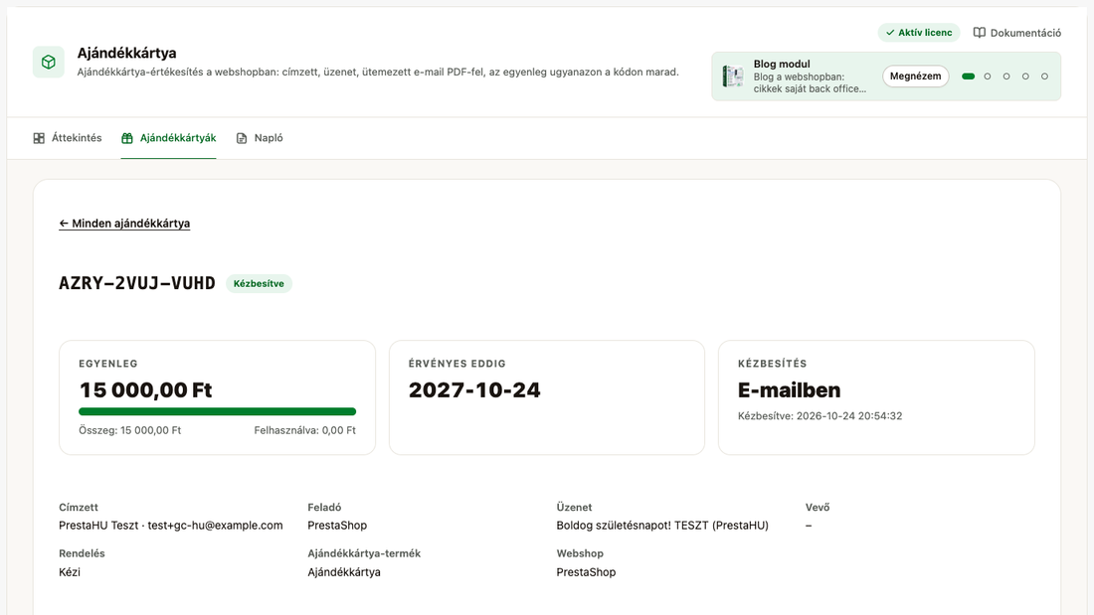The width and height of the screenshot is (1094, 615).
Task: Click the green balance progress bar
Action: (x=218, y=411)
